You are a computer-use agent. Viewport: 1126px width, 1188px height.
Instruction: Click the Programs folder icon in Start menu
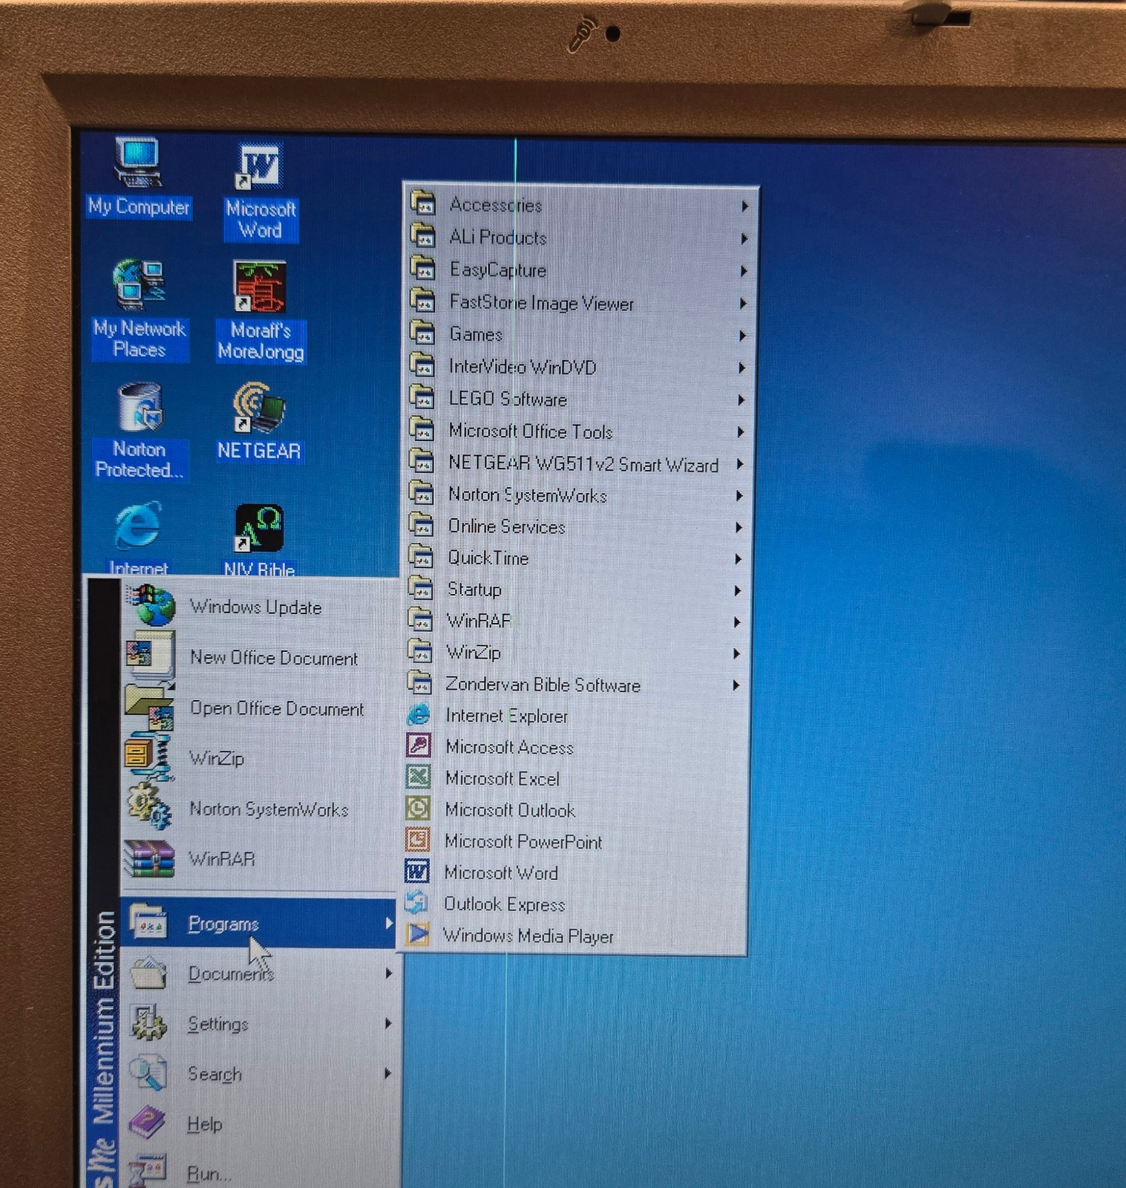pos(148,921)
